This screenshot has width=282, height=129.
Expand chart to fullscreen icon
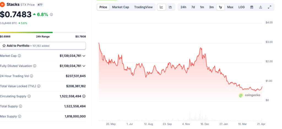pos(269,7)
